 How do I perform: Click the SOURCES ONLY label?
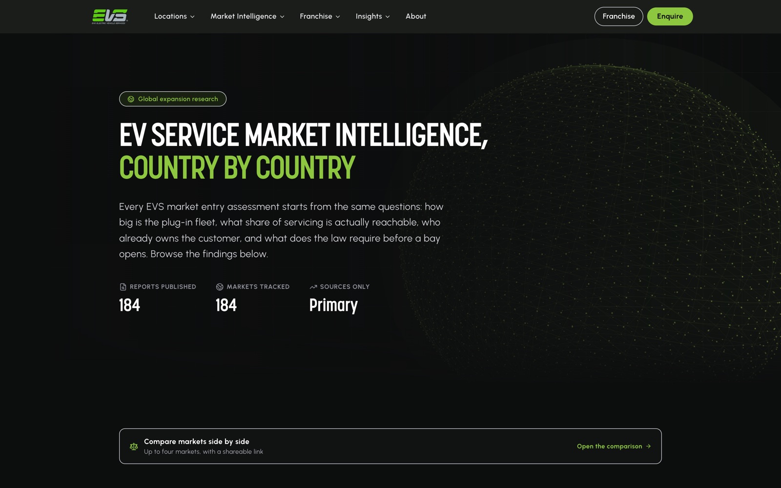tap(345, 287)
